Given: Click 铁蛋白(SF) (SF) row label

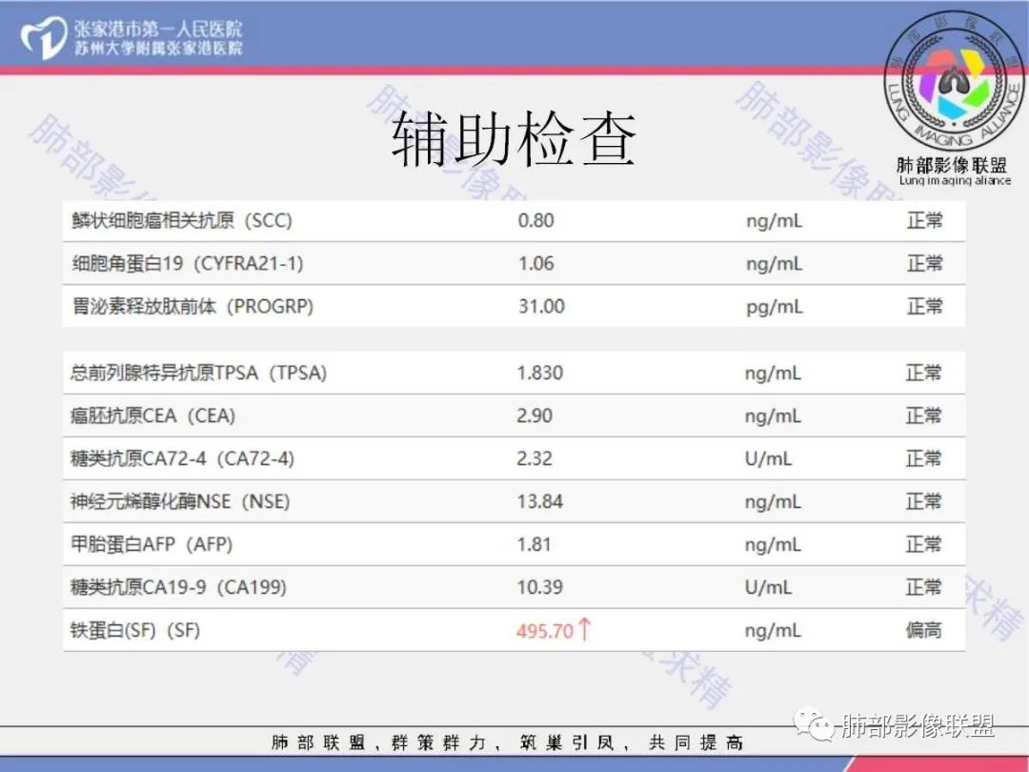Looking at the screenshot, I should pos(135,630).
